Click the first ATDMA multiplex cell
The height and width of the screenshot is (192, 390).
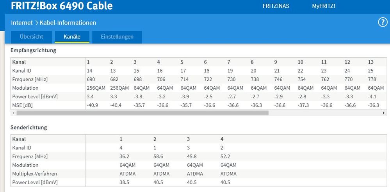(x=127, y=174)
